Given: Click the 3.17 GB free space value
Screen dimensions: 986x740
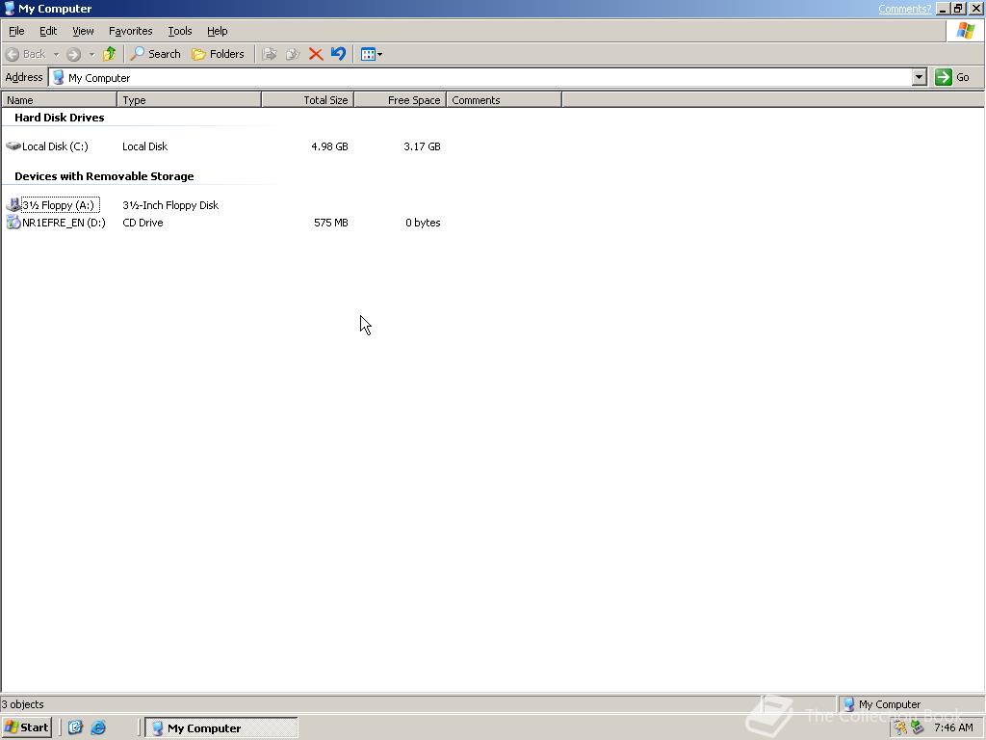Looking at the screenshot, I should (x=422, y=146).
